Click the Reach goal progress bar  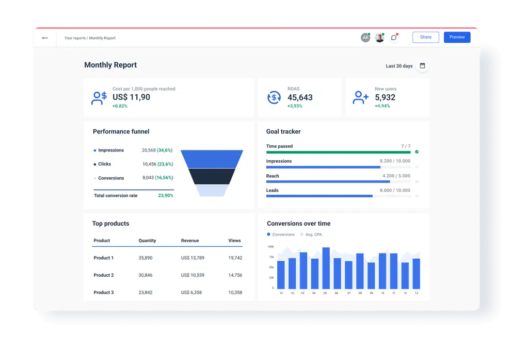pyautogui.click(x=338, y=182)
